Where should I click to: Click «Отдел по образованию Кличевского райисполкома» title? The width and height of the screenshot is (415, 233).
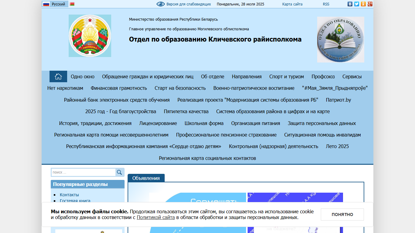pos(215,39)
